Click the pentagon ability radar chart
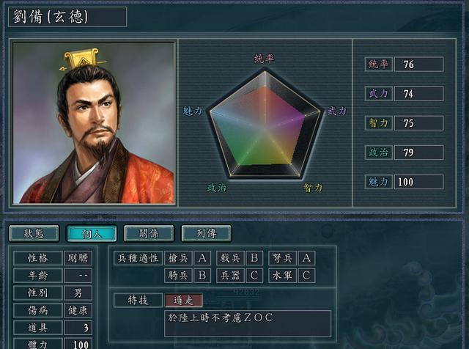Screen dimensions: 469x349 [x=265, y=123]
